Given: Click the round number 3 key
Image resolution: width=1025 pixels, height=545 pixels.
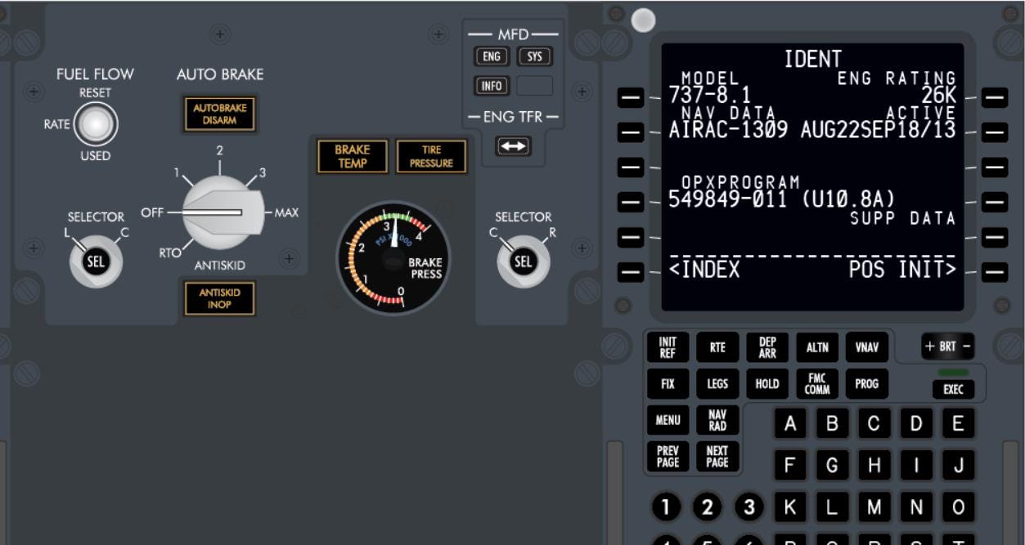Looking at the screenshot, I should coord(749,507).
